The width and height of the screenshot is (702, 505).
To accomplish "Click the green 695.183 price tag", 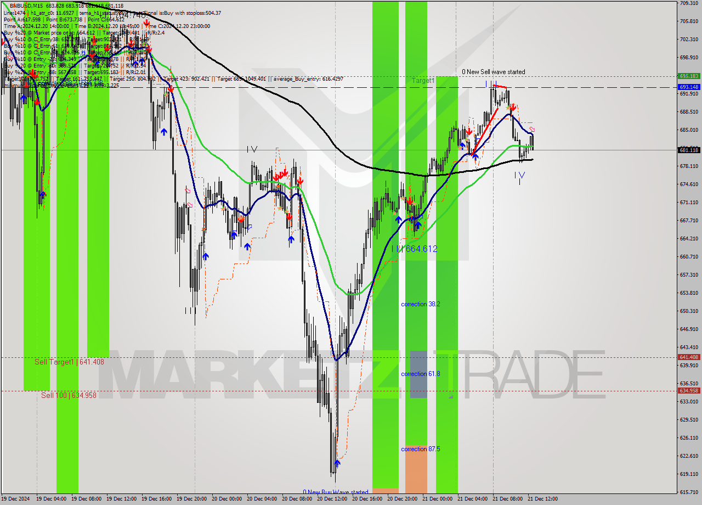I will pos(689,76).
